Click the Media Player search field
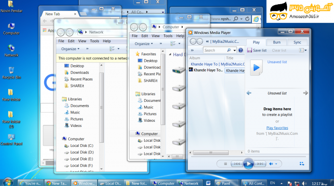 click(215, 50)
